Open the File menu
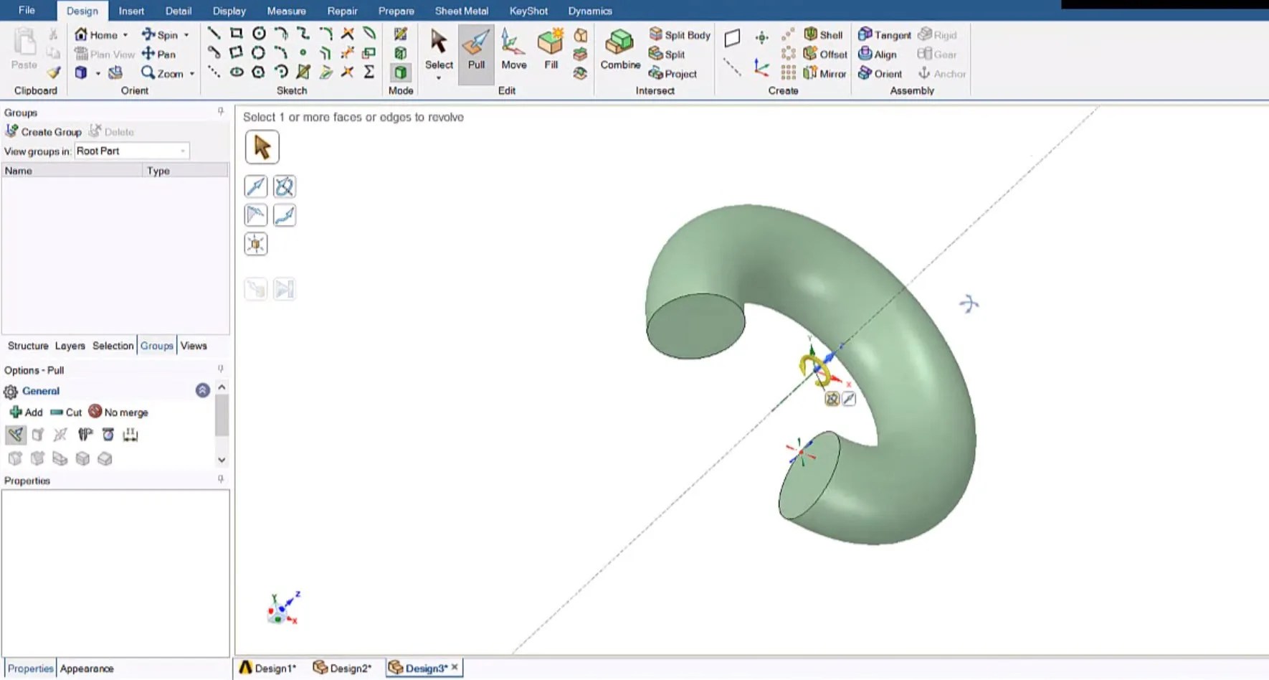 pos(27,10)
